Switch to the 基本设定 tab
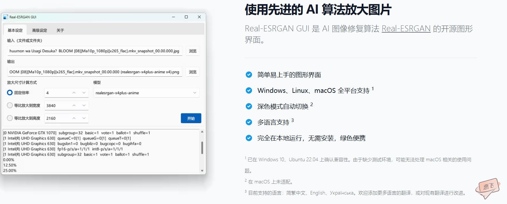Viewport: 507px width, 204px height. tap(15, 30)
